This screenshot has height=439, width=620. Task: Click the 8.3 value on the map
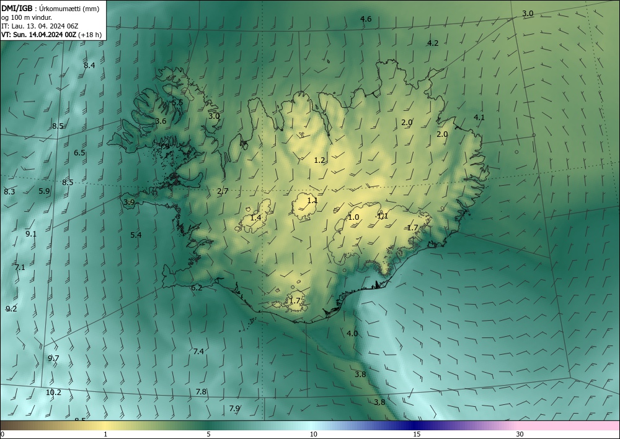(9, 192)
